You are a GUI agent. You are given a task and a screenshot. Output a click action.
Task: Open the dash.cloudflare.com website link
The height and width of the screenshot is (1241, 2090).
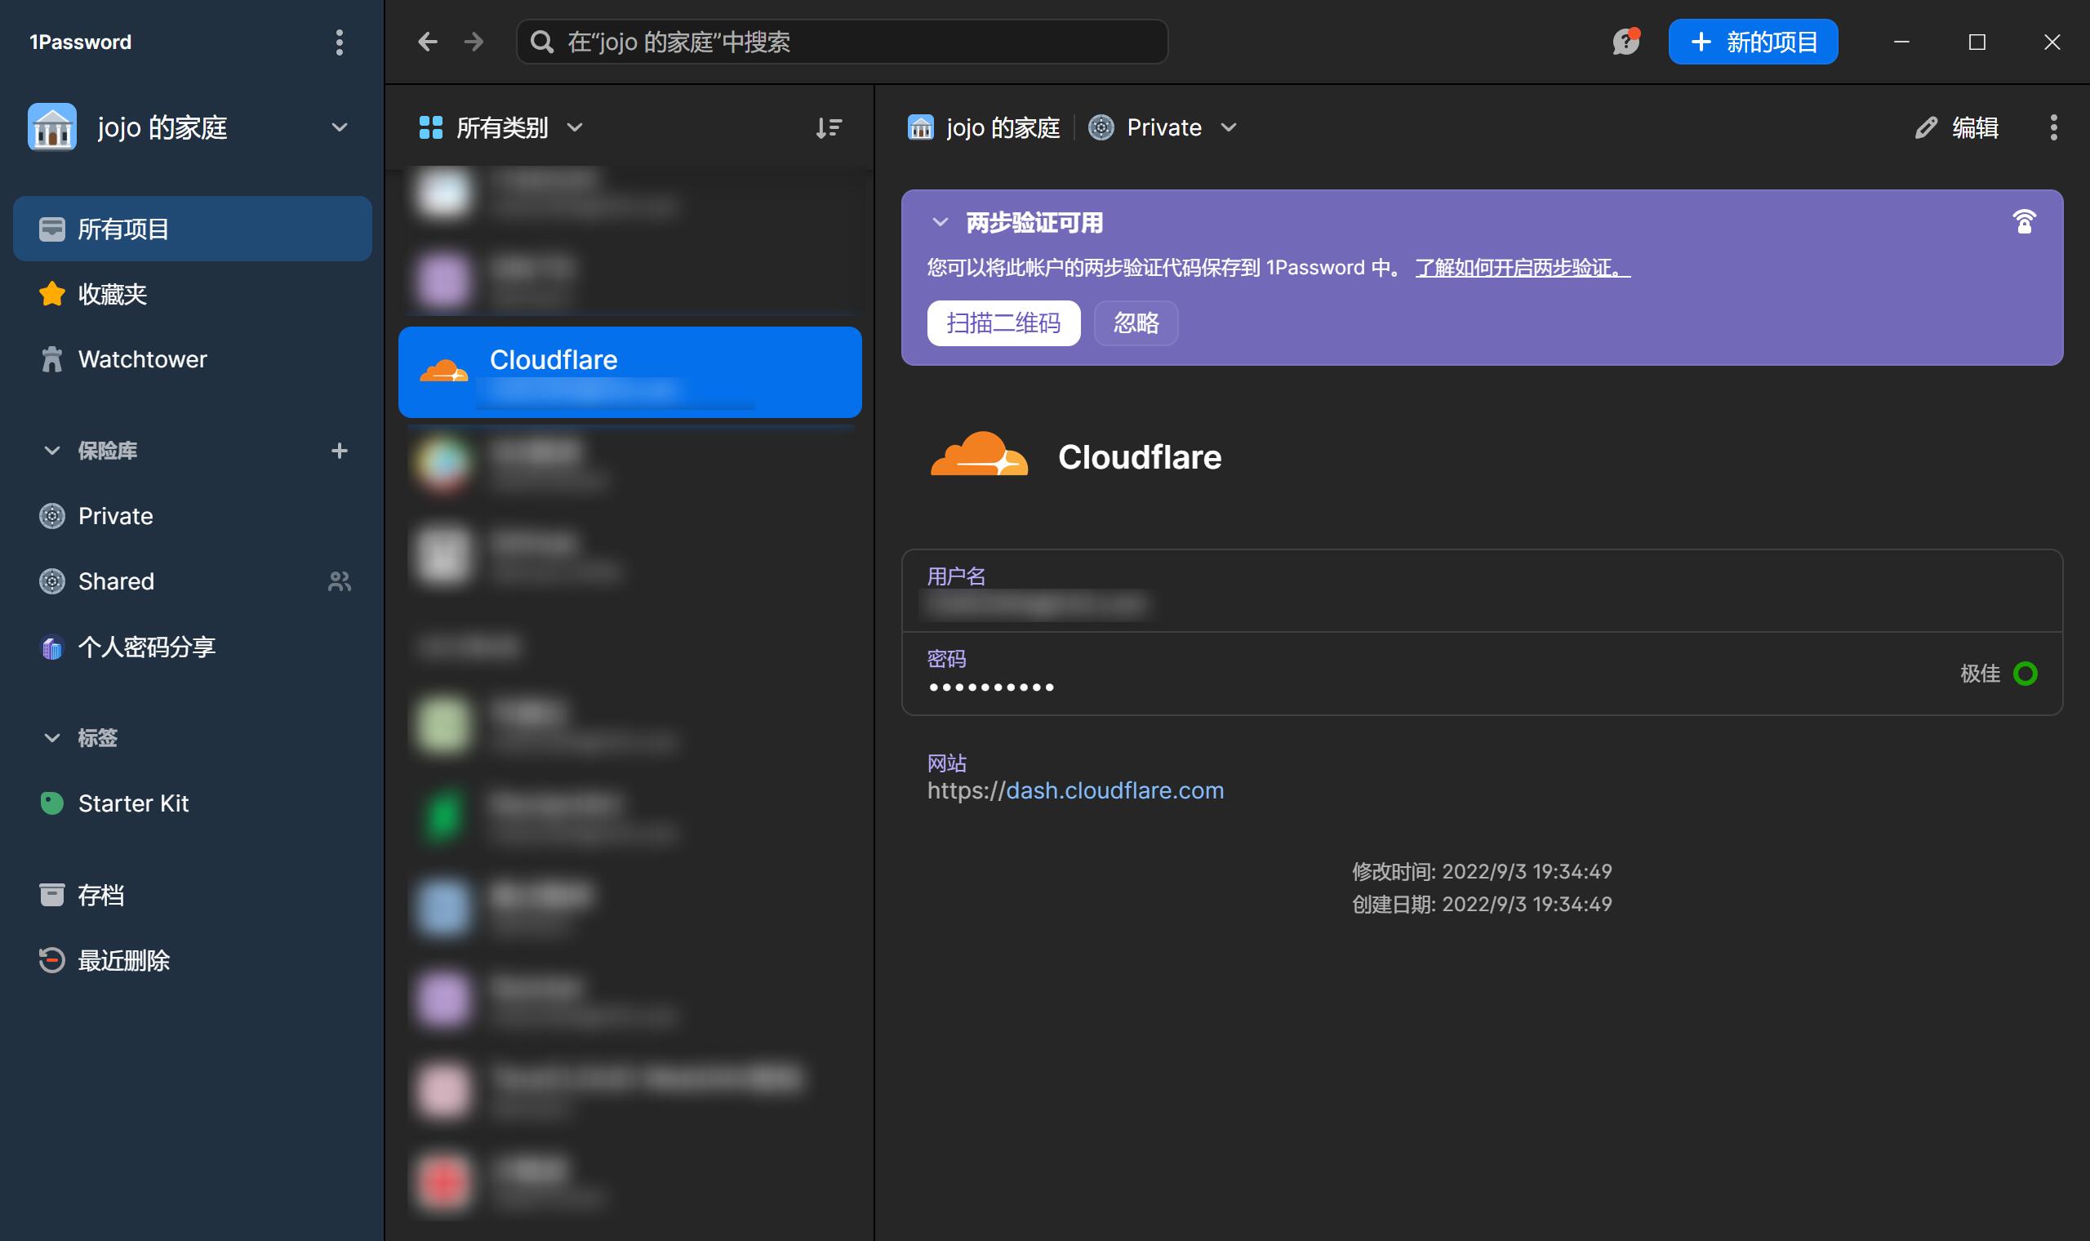[1113, 790]
